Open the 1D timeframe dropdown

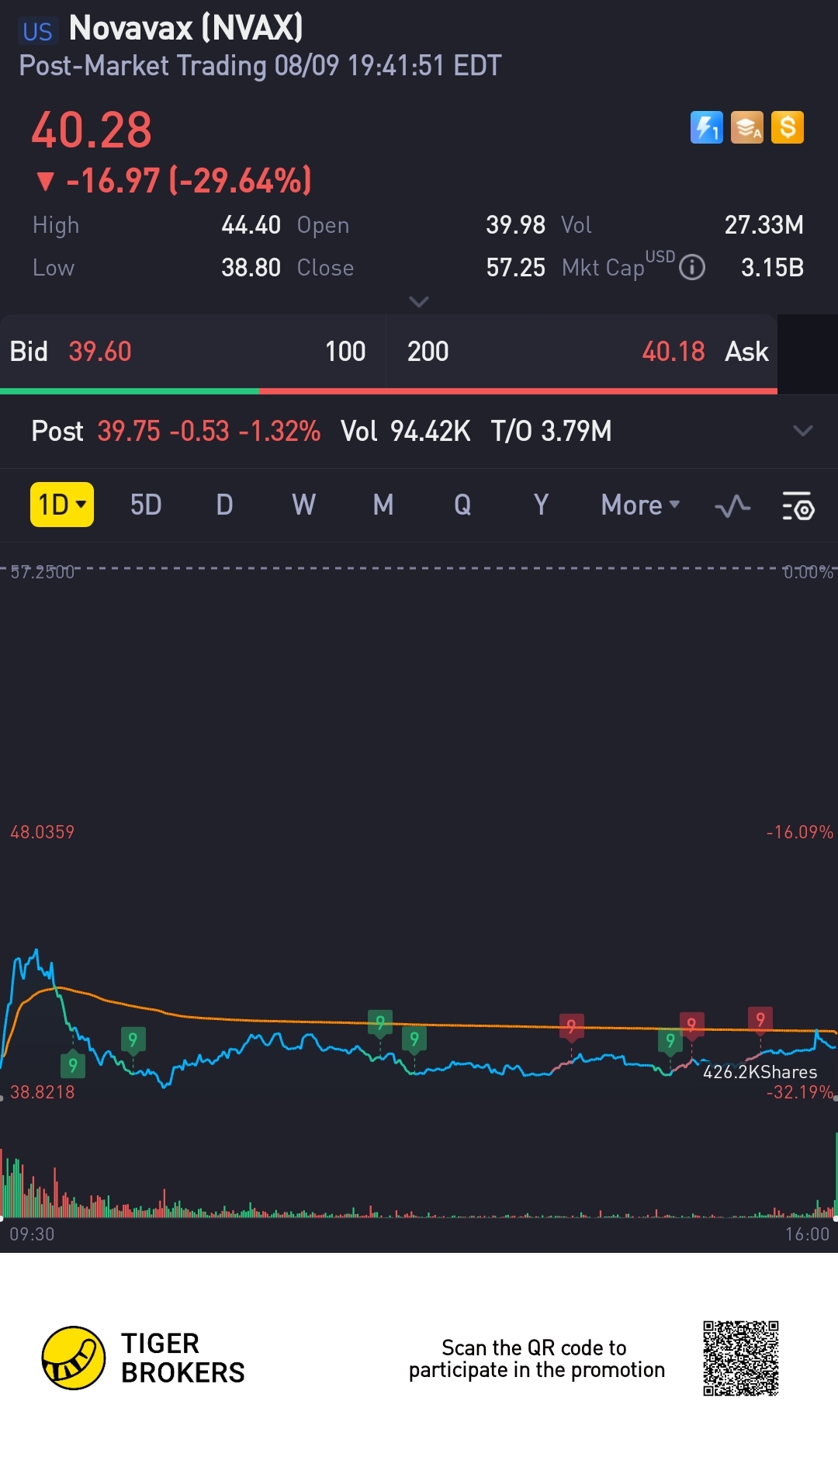(62, 505)
